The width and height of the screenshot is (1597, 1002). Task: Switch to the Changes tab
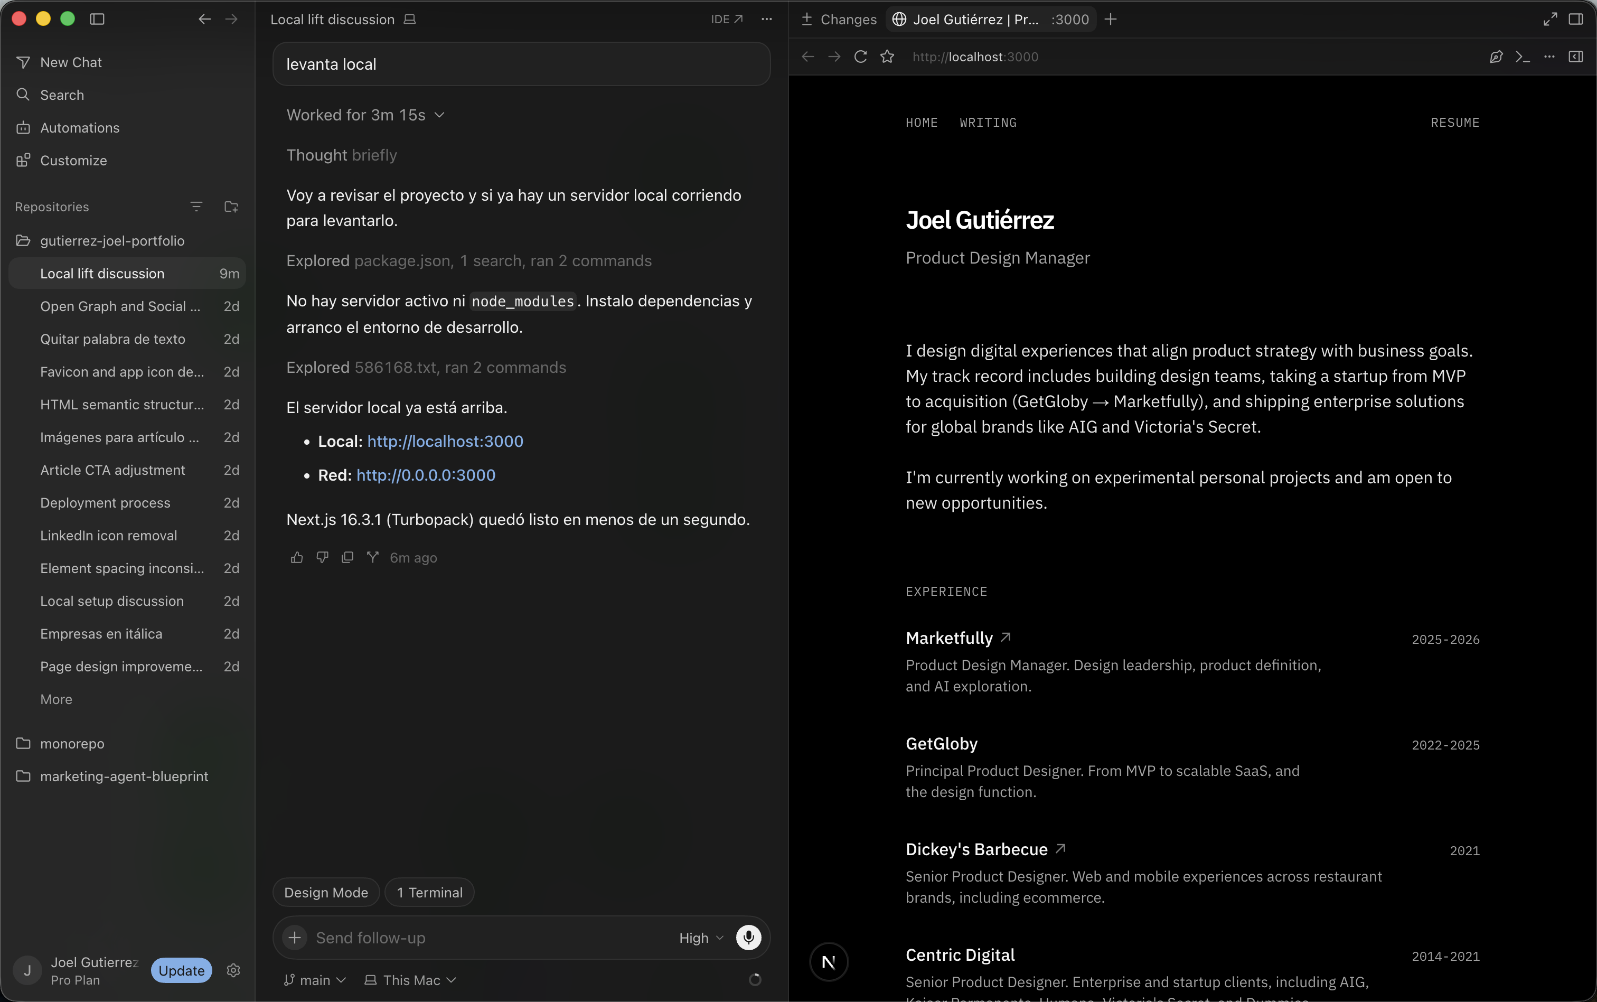[x=839, y=19]
